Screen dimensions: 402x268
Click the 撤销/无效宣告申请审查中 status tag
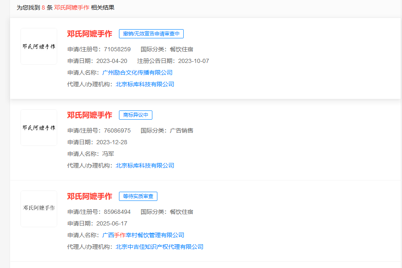coord(151,34)
